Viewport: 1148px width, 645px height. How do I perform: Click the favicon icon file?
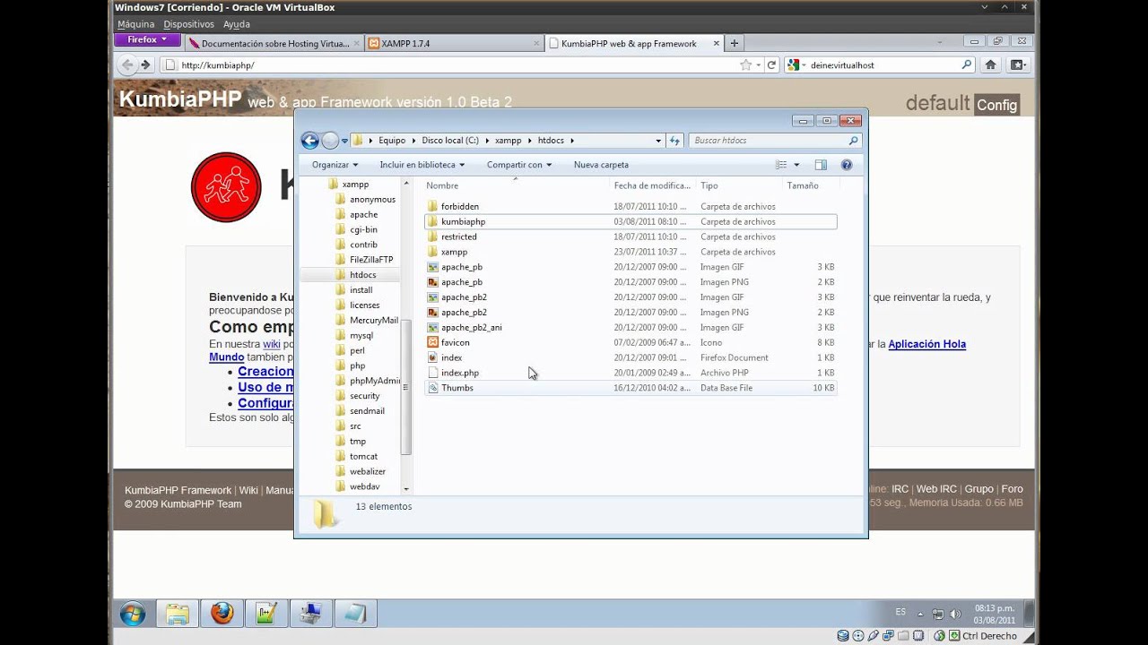tap(432, 342)
